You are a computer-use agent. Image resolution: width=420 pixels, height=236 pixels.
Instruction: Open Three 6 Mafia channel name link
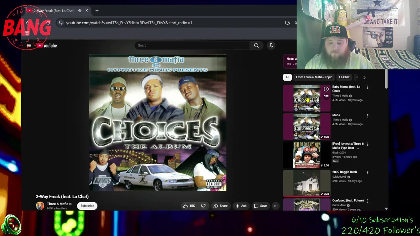(x=57, y=204)
